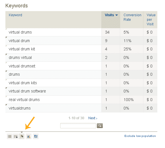Screen dimensions: 165x148
Task: Click the floppy disk save icon
Action: coord(36,136)
